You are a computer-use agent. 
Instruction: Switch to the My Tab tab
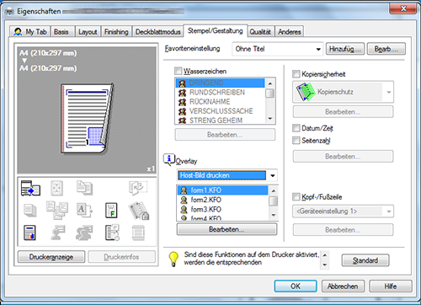point(30,32)
